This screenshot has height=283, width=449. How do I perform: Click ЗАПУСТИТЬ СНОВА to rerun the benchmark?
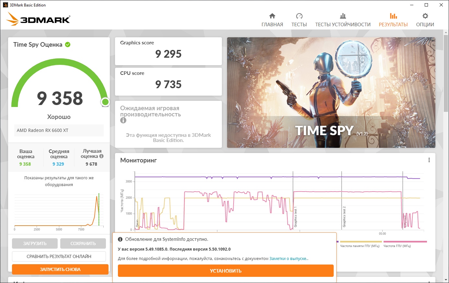click(x=60, y=269)
